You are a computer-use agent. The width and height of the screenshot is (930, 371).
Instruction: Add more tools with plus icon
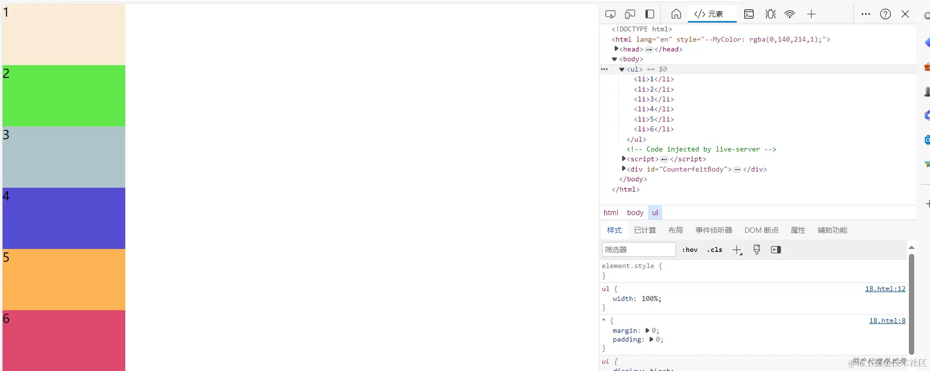click(x=811, y=14)
